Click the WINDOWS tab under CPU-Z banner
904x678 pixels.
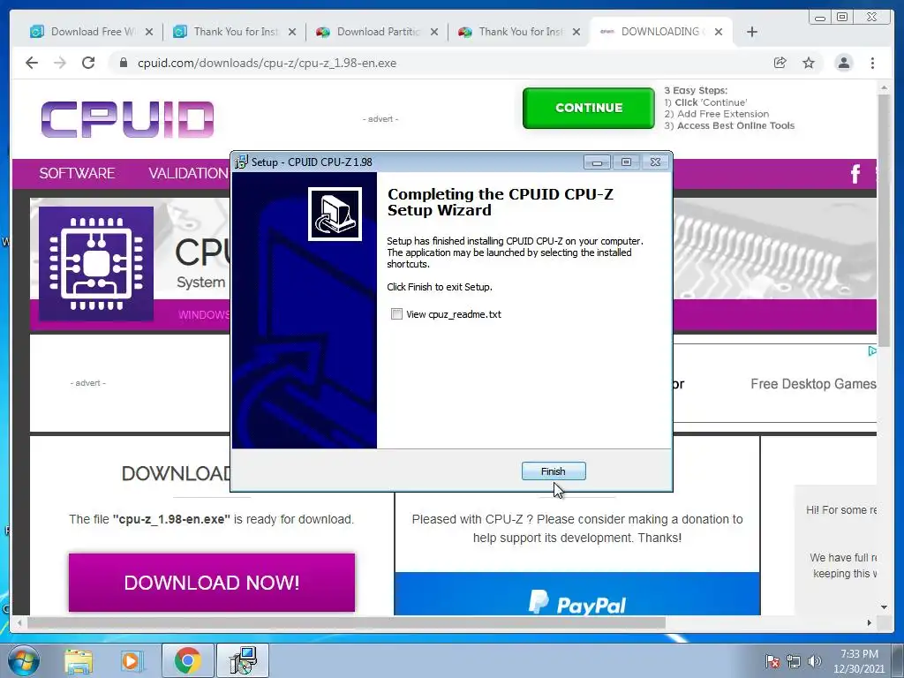pyautogui.click(x=204, y=315)
